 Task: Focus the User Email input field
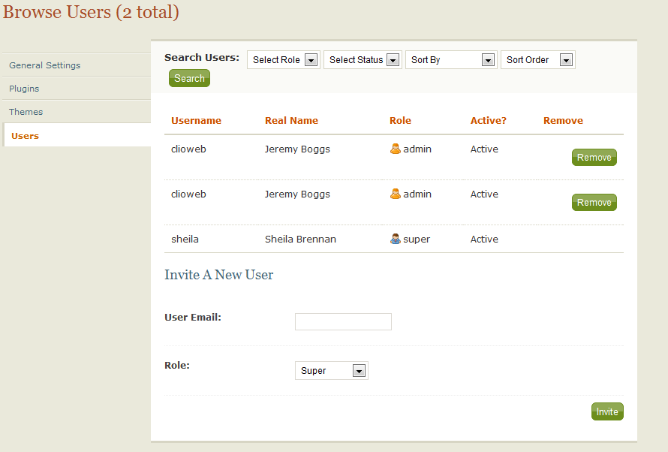point(343,321)
